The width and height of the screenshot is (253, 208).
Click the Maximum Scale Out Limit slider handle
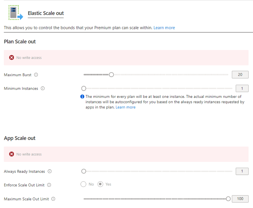click(228, 199)
